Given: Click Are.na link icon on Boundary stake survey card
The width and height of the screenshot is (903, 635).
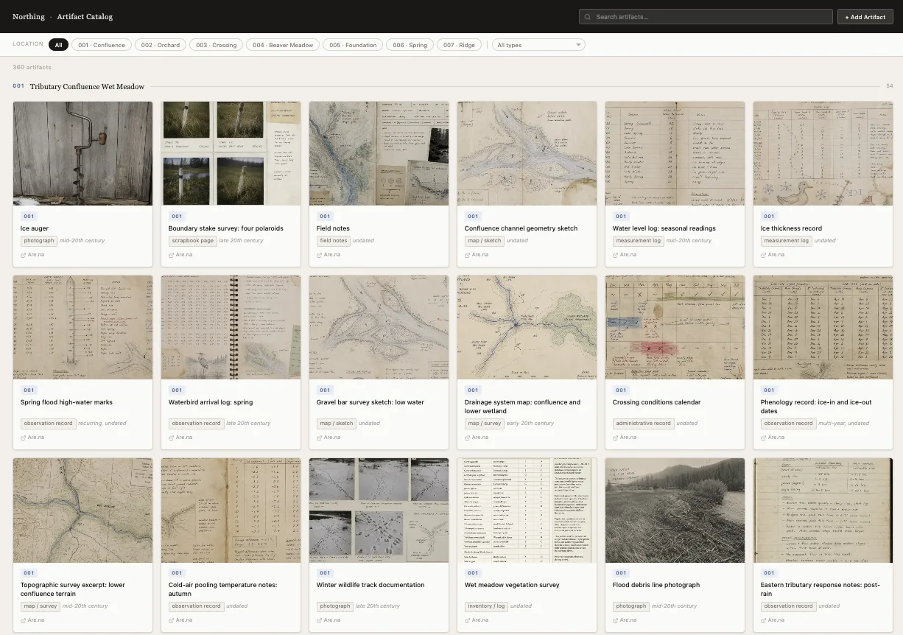Looking at the screenshot, I should point(171,255).
